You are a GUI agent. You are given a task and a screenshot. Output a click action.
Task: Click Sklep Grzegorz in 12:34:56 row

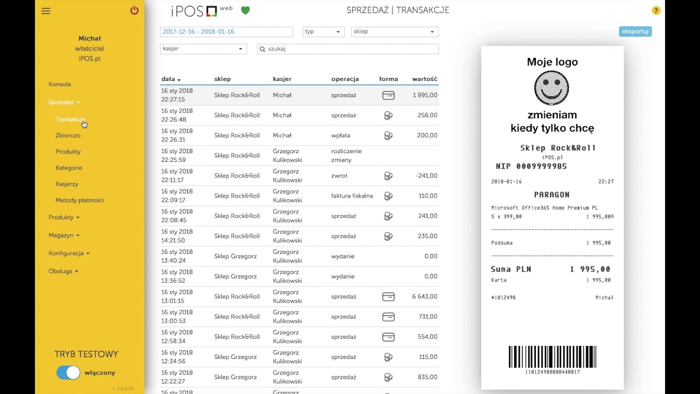point(236,357)
